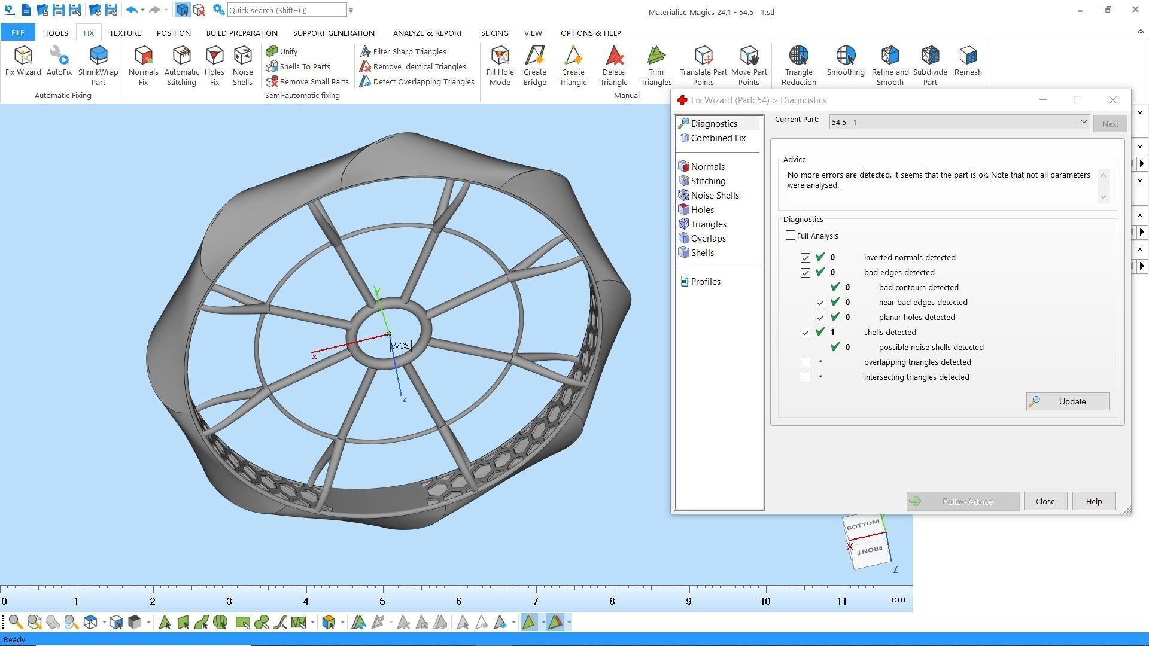This screenshot has height=646, width=1149.
Task: Activate Fill Hole Mode
Action: [x=500, y=66]
